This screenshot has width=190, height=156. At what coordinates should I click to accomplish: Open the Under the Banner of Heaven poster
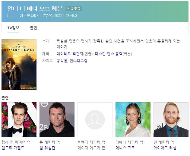(19, 64)
